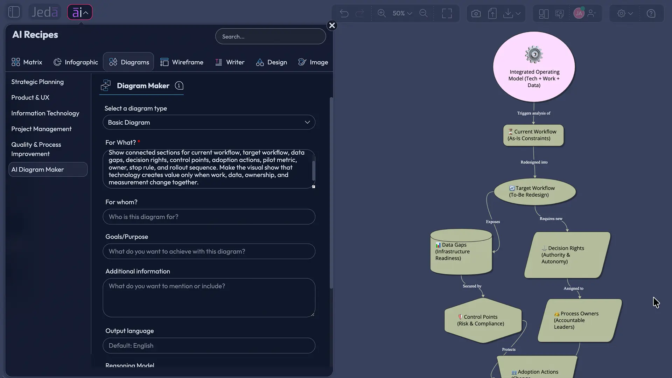Take a canvas snapshot with camera icon
The height and width of the screenshot is (378, 672).
476,14
